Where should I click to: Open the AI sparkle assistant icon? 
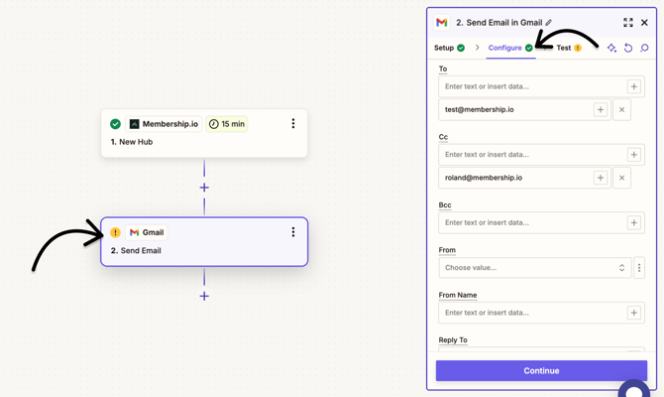point(611,48)
